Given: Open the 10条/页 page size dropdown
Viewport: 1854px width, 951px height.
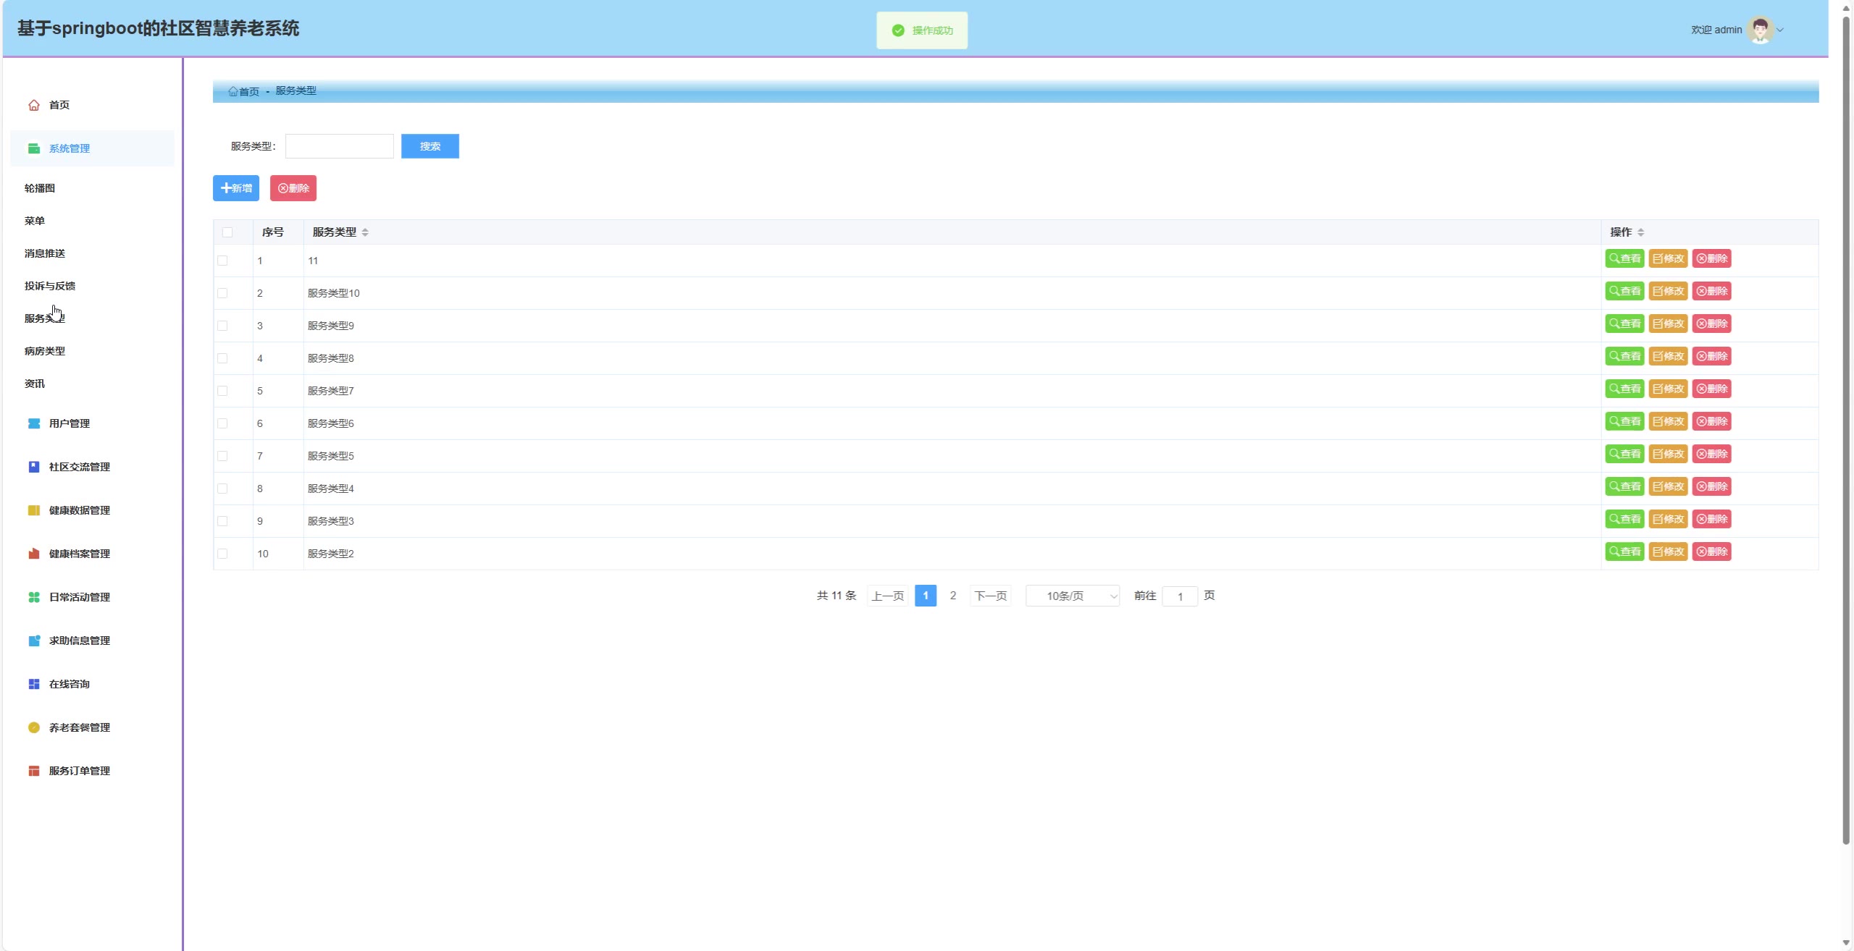Looking at the screenshot, I should coord(1073,596).
